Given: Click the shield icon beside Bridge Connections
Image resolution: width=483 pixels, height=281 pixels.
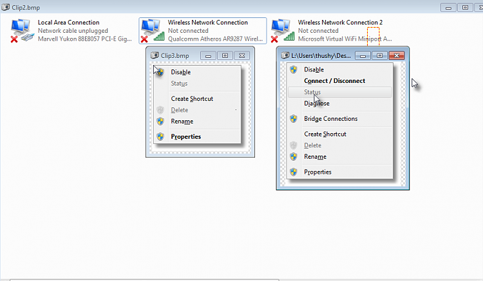Looking at the screenshot, I should [294, 119].
